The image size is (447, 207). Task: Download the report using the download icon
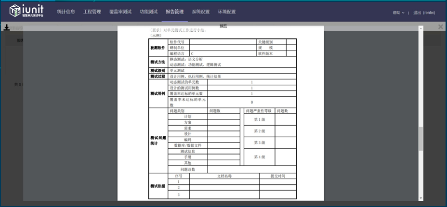click(x=7, y=27)
